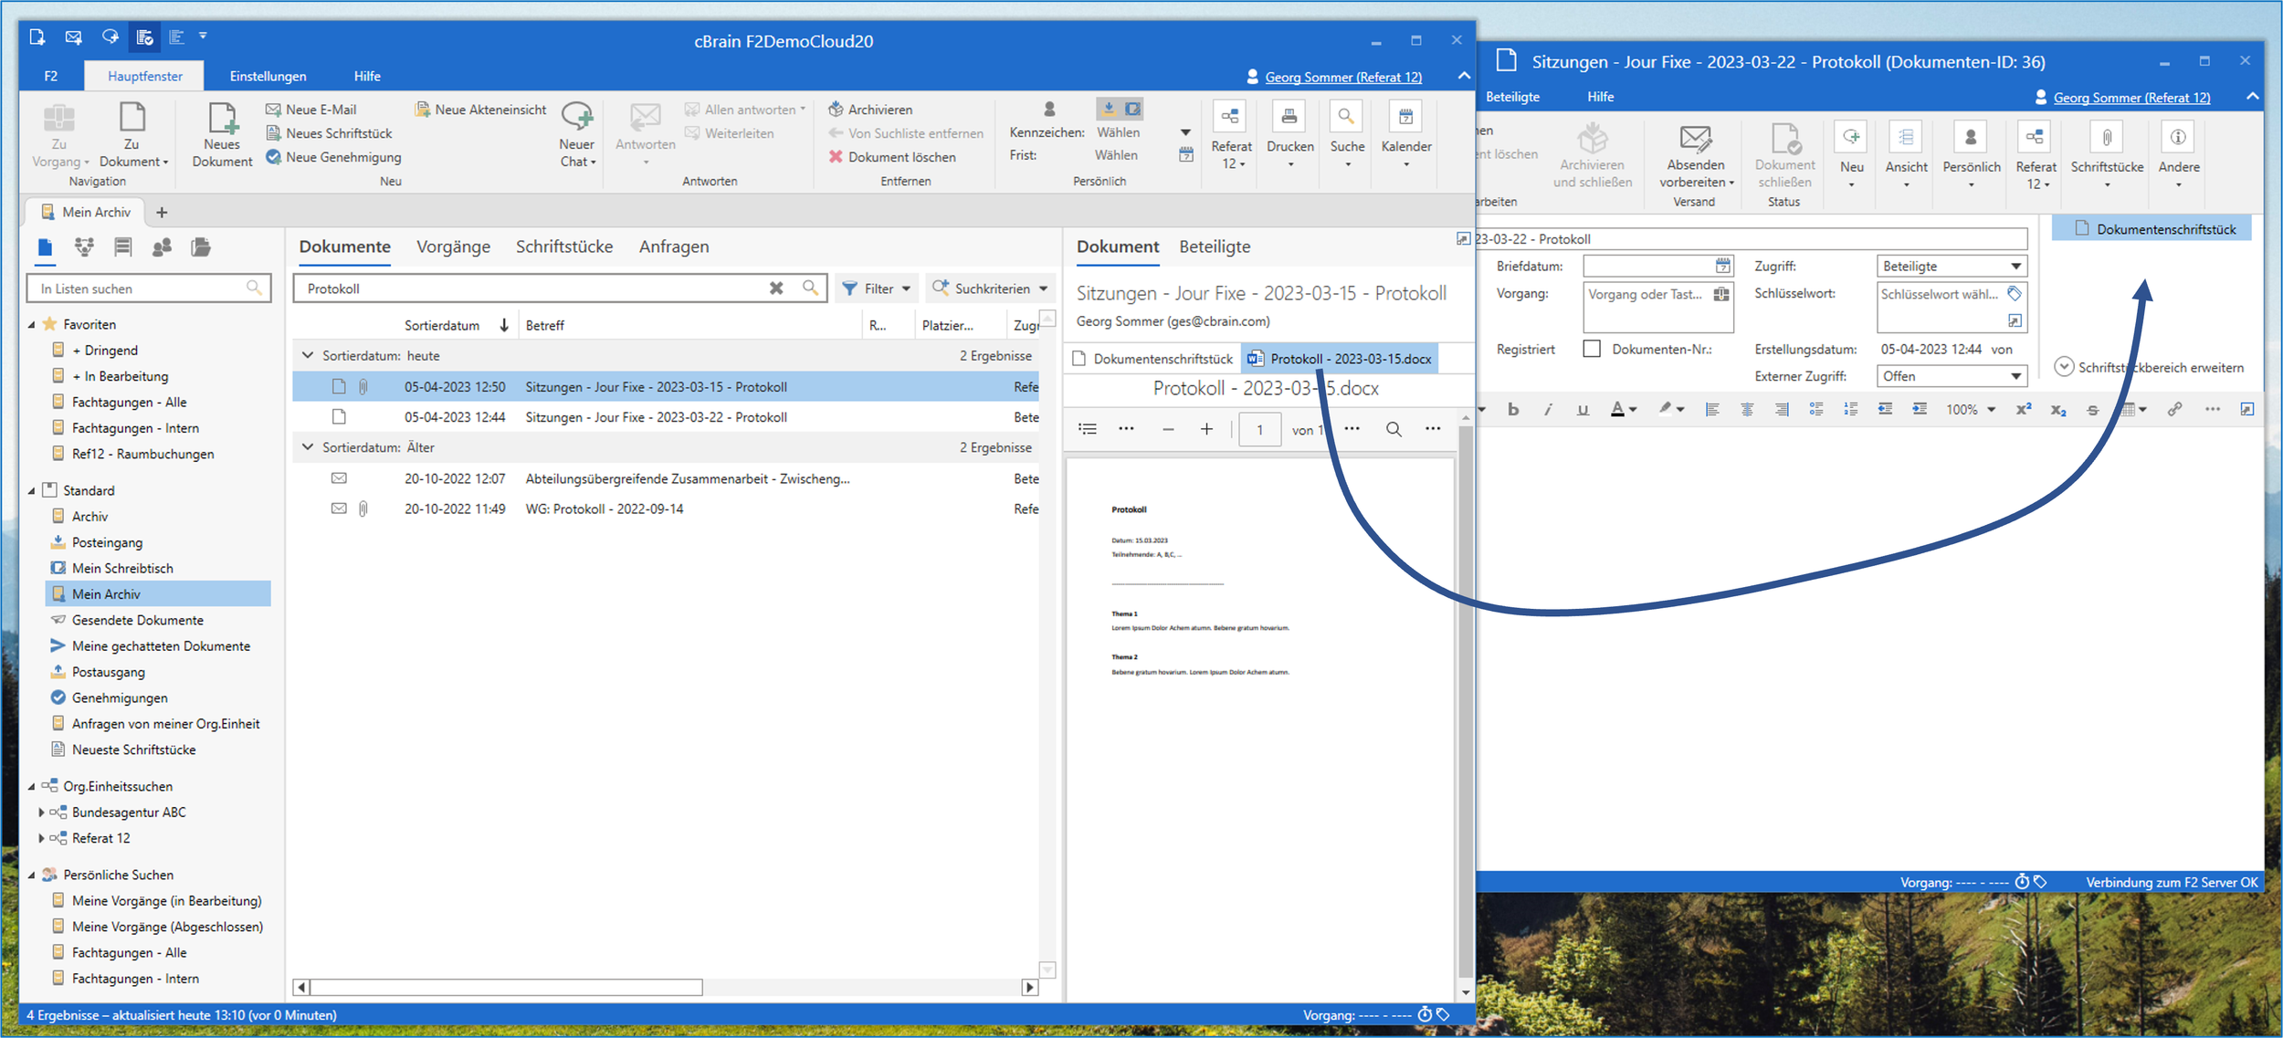Clear the Protokoll search with X icon
This screenshot has height=1038, width=2283.
(x=776, y=288)
